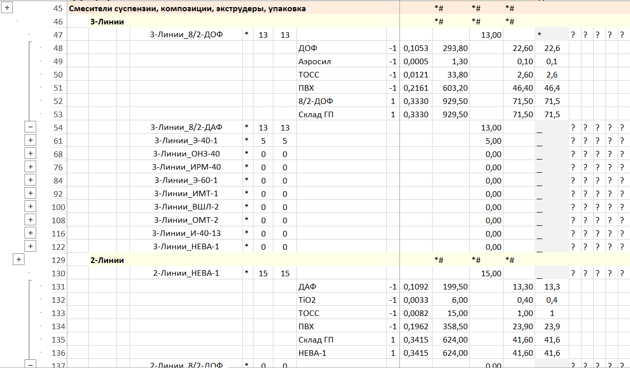Collapse the outline group at row 54
This screenshot has height=368, width=630.
coord(31,127)
